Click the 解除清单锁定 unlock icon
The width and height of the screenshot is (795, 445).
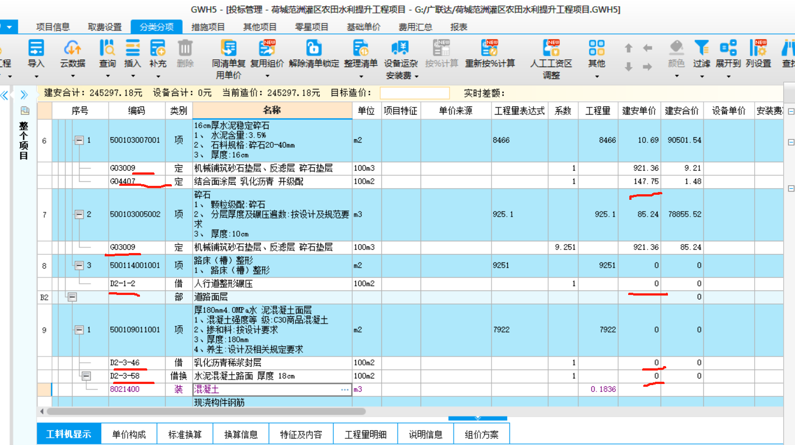314,48
